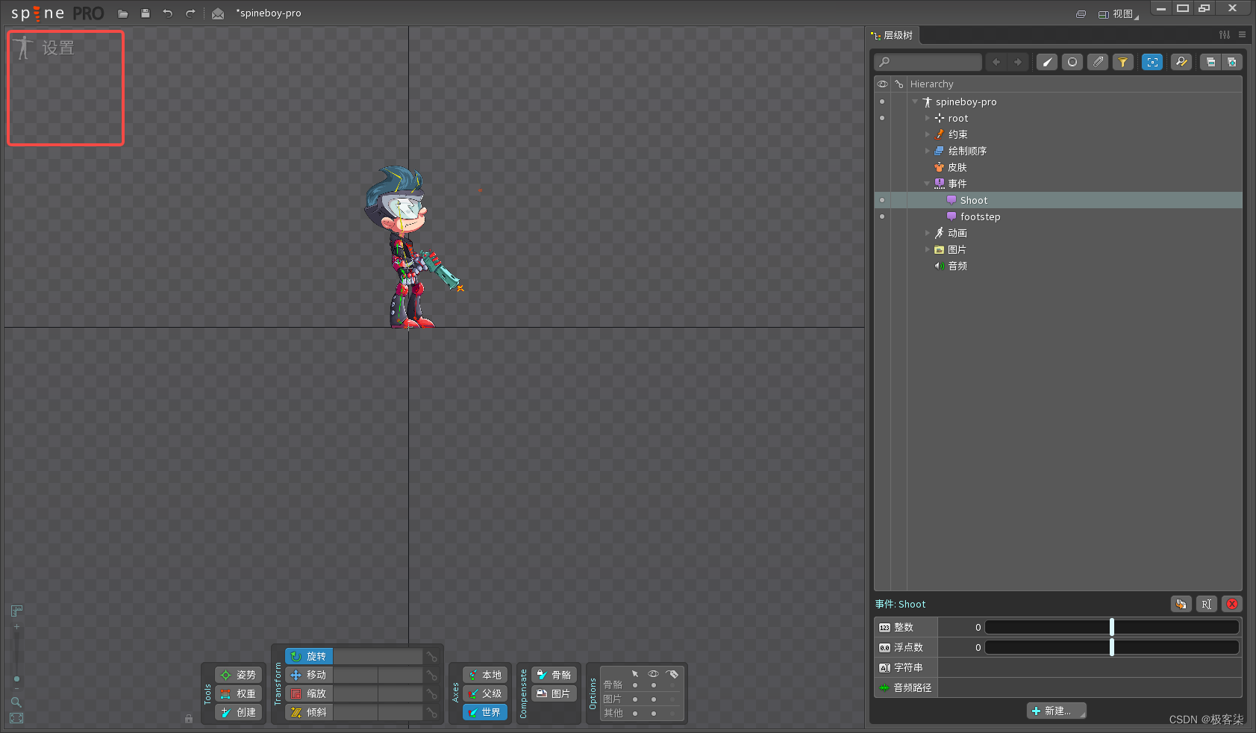Click the ruler icon above zoom slider

coord(16,611)
